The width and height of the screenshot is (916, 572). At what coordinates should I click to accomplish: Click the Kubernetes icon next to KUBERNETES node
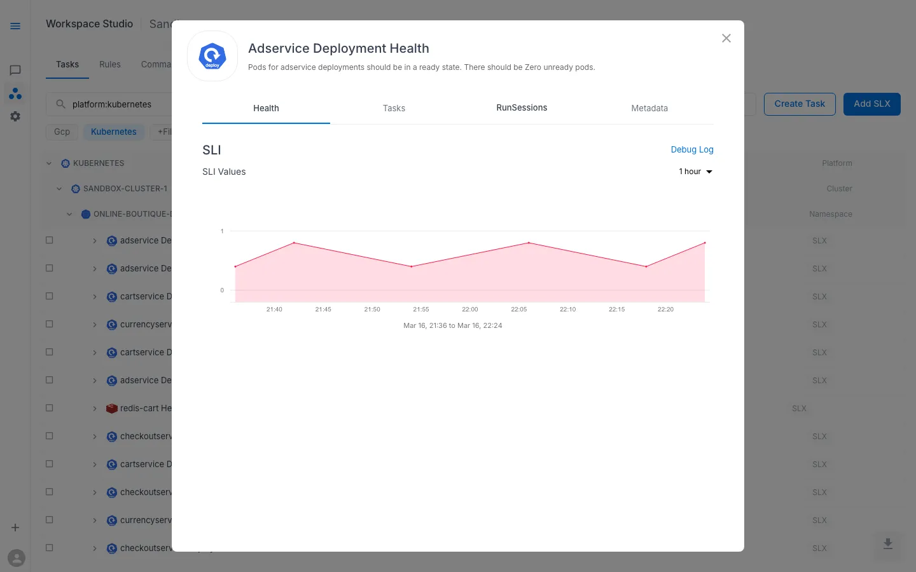click(x=66, y=163)
